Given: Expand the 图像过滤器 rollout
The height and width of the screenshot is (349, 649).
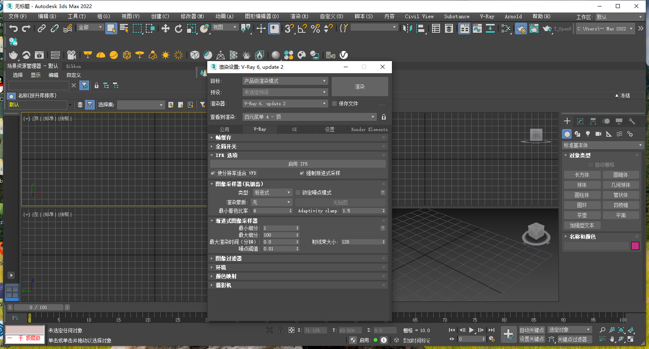Looking at the screenshot, I should coord(298,258).
